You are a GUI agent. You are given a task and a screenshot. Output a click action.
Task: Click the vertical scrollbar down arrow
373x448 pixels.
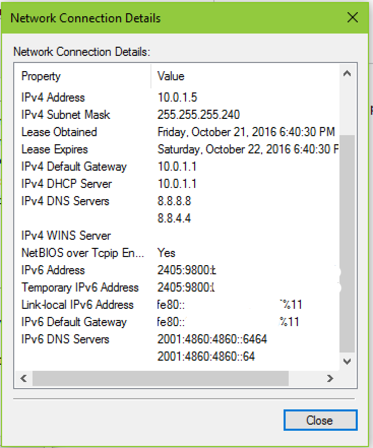click(347, 362)
